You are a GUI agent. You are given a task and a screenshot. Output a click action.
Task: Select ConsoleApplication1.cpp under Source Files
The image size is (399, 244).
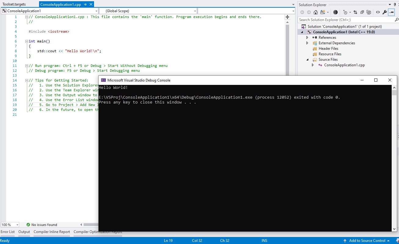[344, 65]
